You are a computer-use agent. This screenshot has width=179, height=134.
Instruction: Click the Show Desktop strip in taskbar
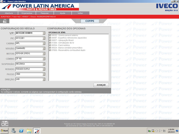pyautogui.click(x=178, y=131)
